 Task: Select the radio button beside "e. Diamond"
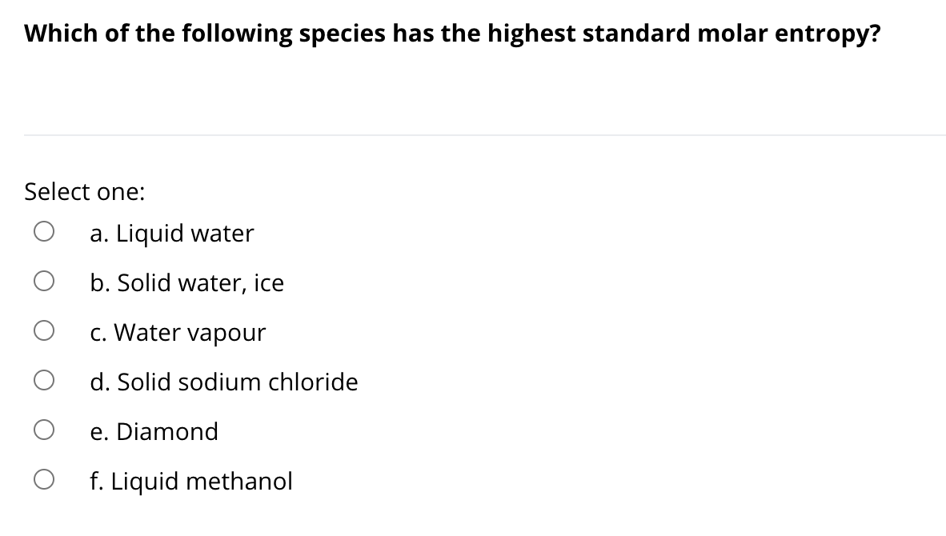(x=44, y=428)
